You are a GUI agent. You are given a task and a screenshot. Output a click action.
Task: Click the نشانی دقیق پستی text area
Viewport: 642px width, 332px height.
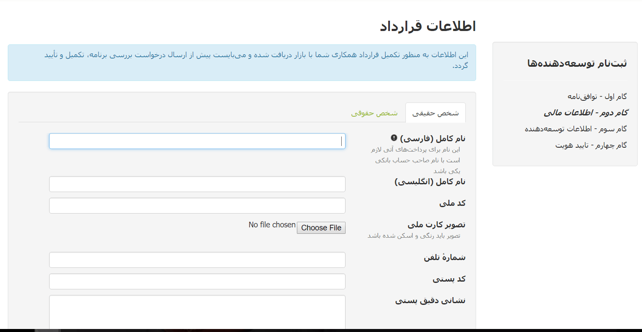[x=197, y=313]
